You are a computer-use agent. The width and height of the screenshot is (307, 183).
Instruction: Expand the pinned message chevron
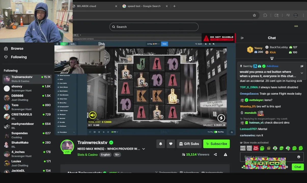tap(302, 73)
